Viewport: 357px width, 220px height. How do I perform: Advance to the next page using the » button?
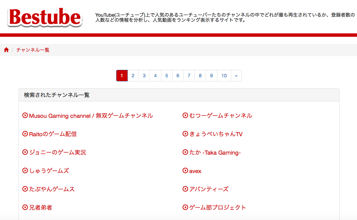(x=236, y=76)
